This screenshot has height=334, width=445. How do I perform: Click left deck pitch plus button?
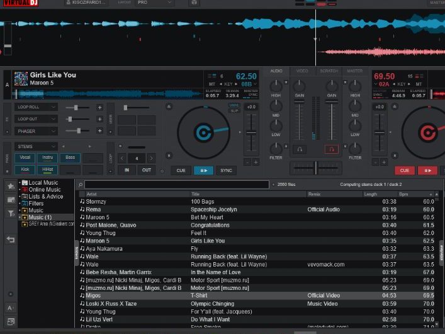pos(256,162)
